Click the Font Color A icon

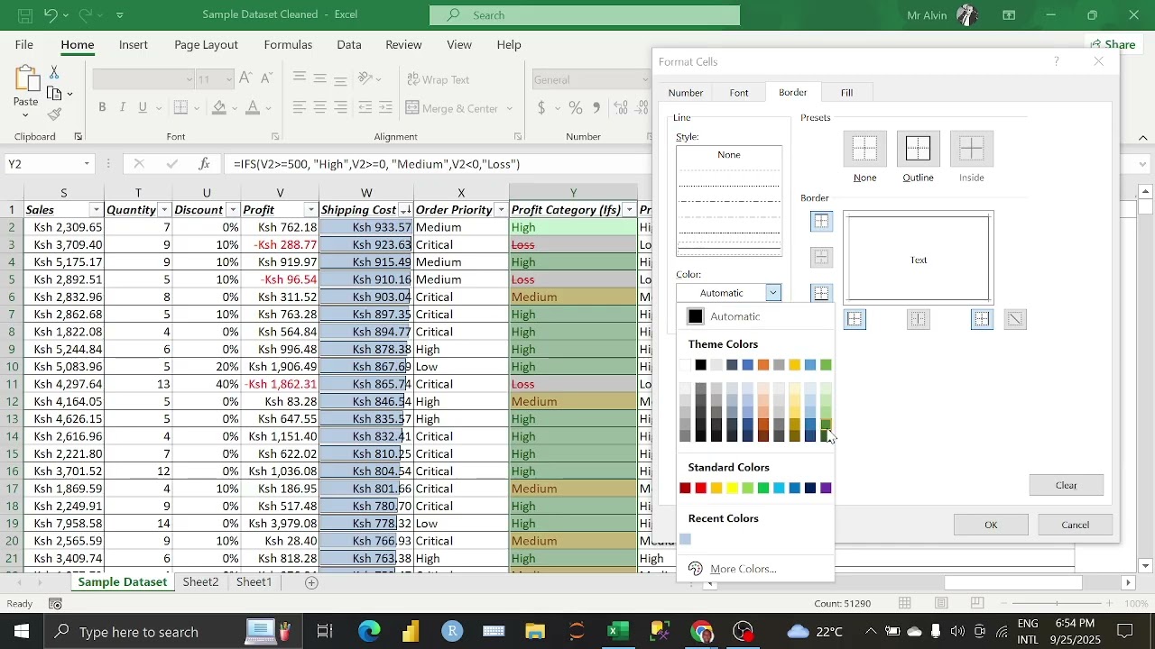[253, 108]
